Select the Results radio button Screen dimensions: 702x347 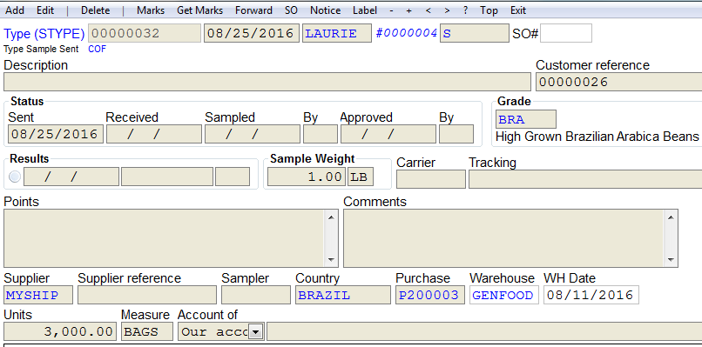(x=15, y=177)
